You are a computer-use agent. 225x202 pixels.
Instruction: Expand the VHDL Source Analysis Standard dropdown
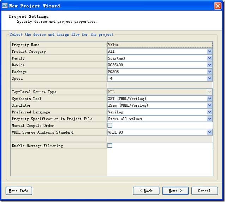click(209, 132)
